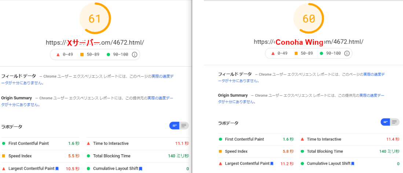This screenshot has width=403, height=173.
Task: Switch the left ラボデータ to the blue compact view
Action: 174,126
